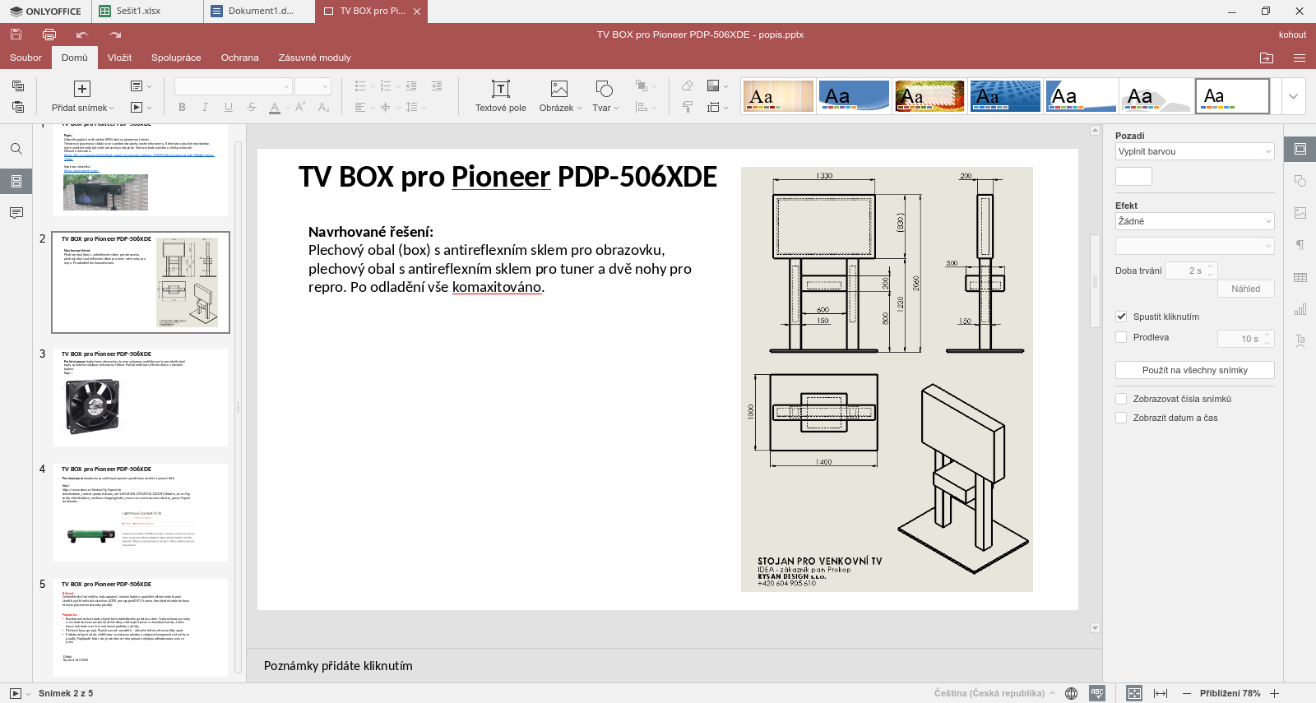
Task: Undo the last action
Action: coord(82,35)
